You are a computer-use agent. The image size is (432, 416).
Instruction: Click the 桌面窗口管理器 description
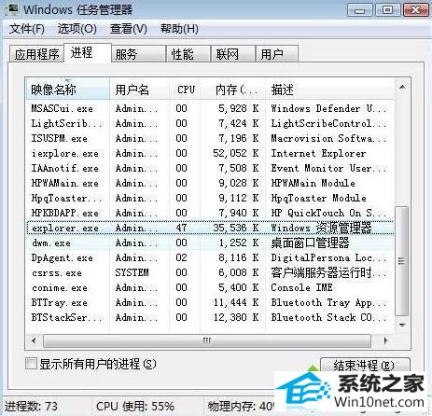(310, 243)
